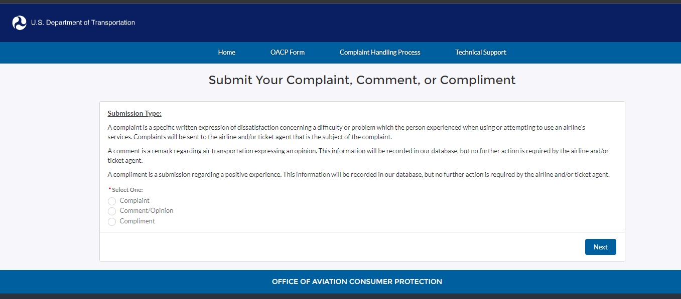Choose the Comment/Opinion radio button circle
This screenshot has height=299, width=681.
pyautogui.click(x=112, y=211)
